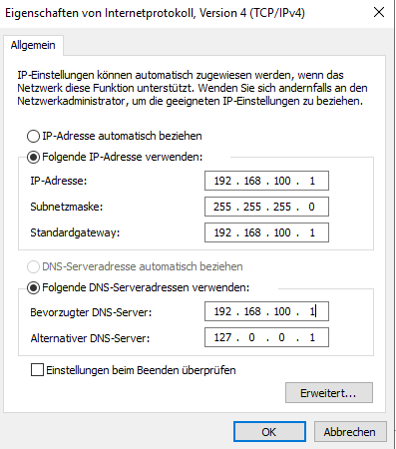Screen dimensions: 396x449
Task: Close the TCP/IPv4 properties dialog
Action: pos(379,13)
